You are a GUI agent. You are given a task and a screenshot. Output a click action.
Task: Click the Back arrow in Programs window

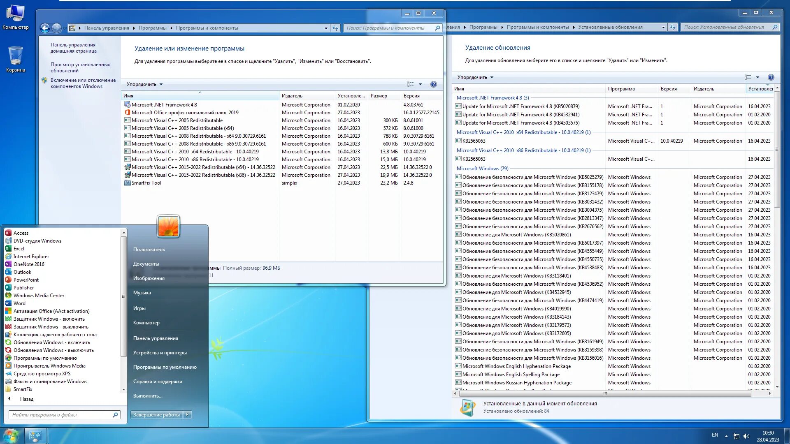point(45,28)
